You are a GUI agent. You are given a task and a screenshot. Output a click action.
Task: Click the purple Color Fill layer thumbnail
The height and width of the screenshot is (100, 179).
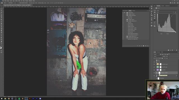click(x=158, y=70)
